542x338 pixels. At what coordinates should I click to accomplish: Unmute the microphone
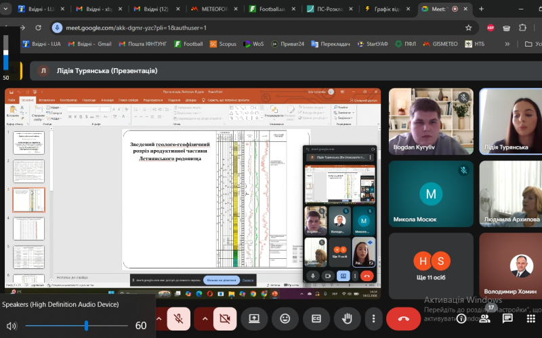(178, 318)
